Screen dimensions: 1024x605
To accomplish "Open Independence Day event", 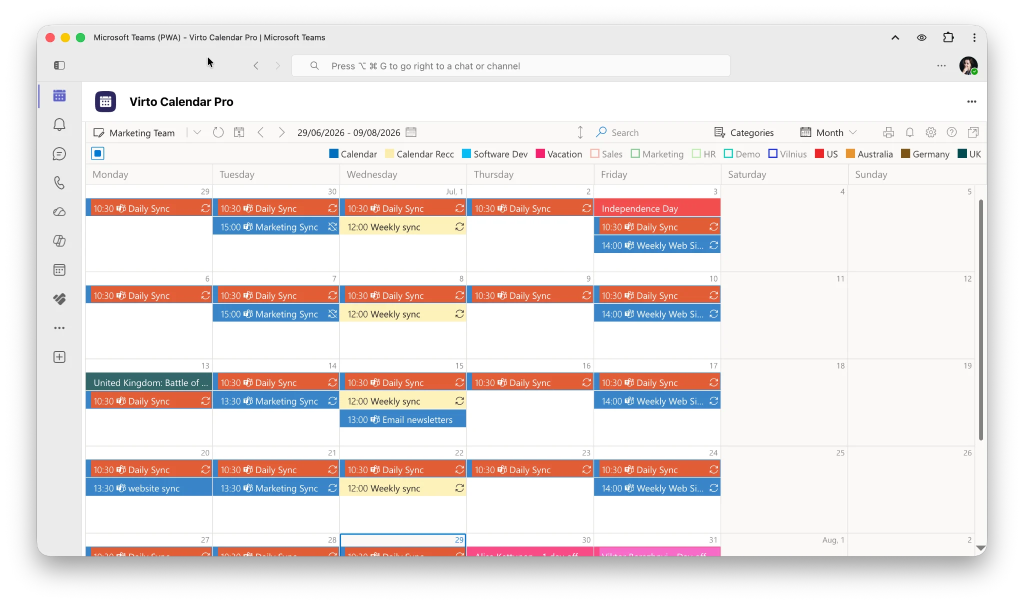I will [x=657, y=208].
